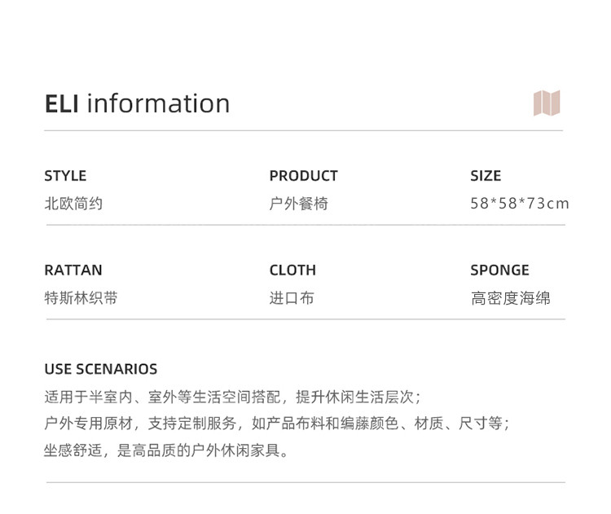The height and width of the screenshot is (514, 611).
Task: Click the PRODUCT label
Action: pos(303,176)
